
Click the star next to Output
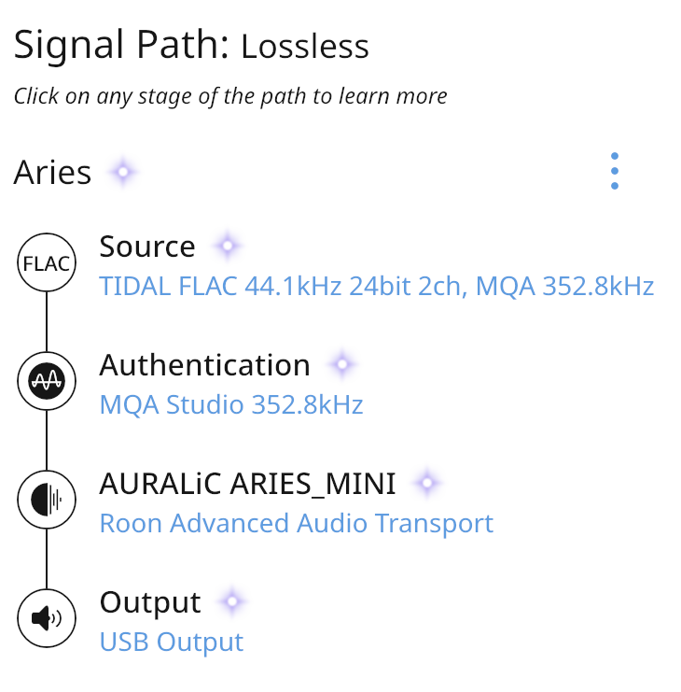click(x=232, y=601)
